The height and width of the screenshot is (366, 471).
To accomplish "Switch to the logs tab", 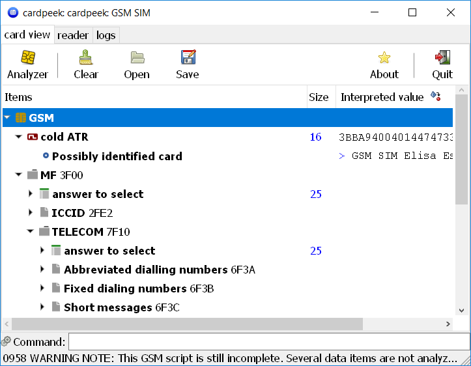I will pyautogui.click(x=106, y=35).
